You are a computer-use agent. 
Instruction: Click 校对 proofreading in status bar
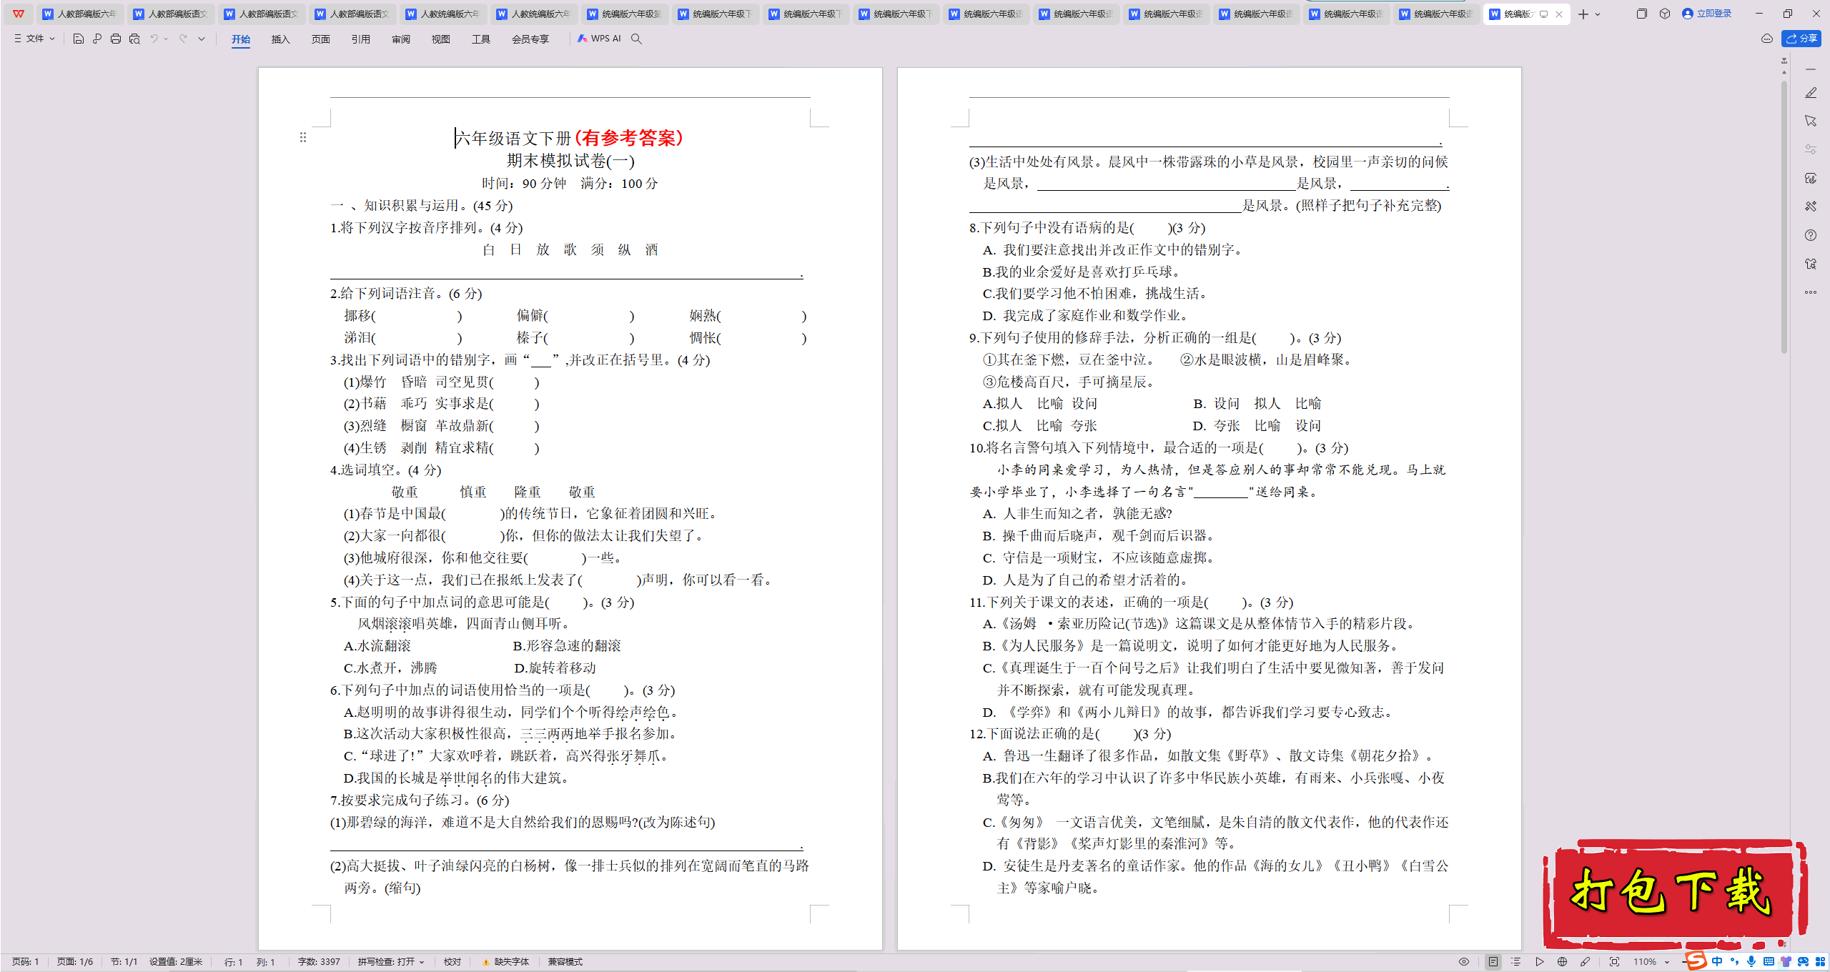(452, 962)
